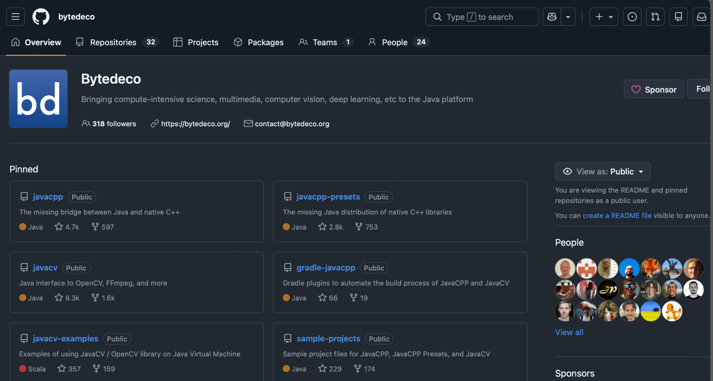View javacv stargazers 8.3k
Screen dimensions: 713x381
point(67,298)
